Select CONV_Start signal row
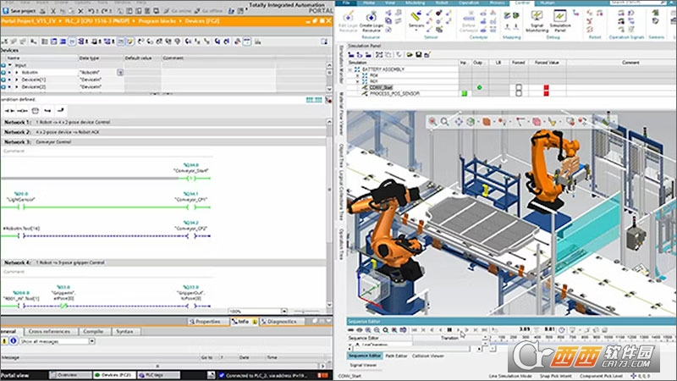This screenshot has width=677, height=381. pos(381,87)
